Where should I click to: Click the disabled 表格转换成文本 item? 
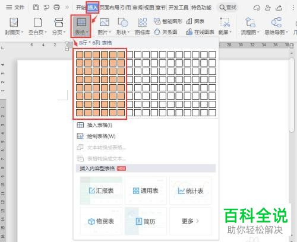click(x=101, y=158)
